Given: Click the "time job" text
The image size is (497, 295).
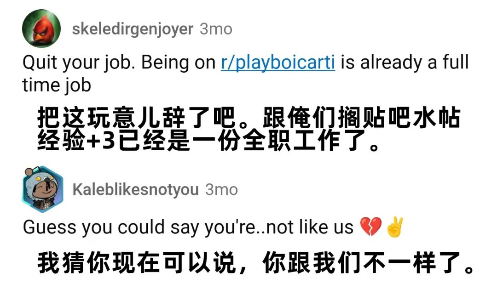Looking at the screenshot, I should tap(57, 85).
